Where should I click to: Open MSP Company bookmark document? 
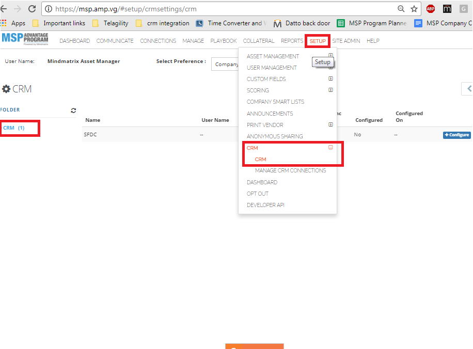click(x=443, y=23)
